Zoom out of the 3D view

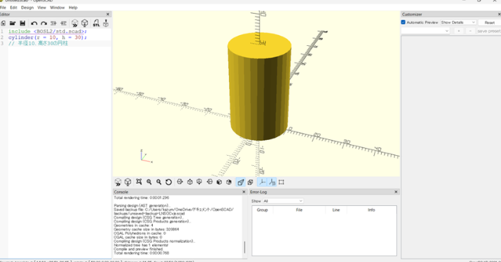(x=159, y=182)
